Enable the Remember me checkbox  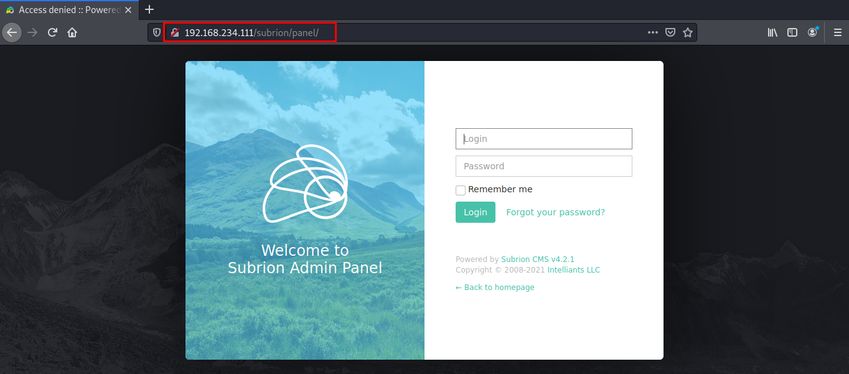pyautogui.click(x=461, y=190)
